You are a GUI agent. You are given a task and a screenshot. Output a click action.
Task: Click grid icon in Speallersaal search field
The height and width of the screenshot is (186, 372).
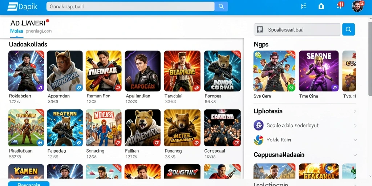point(260,30)
